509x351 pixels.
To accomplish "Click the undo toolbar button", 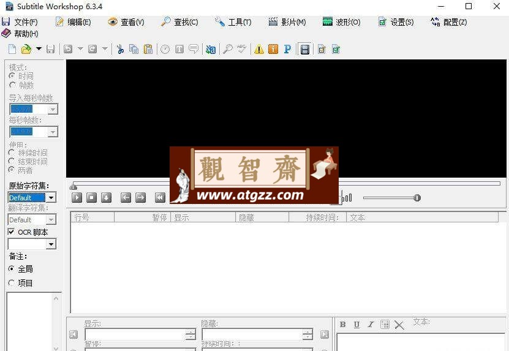I will click(x=68, y=50).
